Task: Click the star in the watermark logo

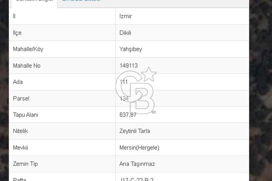Action: pos(149,74)
